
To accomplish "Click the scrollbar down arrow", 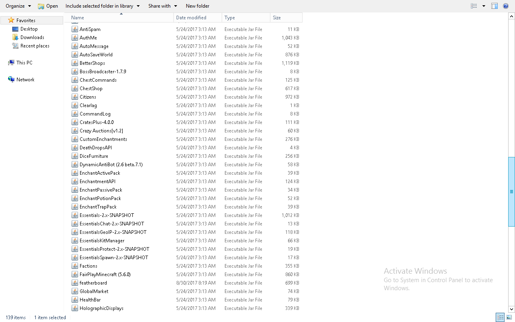I will point(512,309).
